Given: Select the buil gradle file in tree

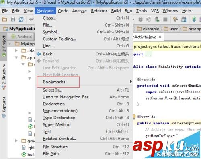Looking at the screenshot, I should [x=28, y=155].
